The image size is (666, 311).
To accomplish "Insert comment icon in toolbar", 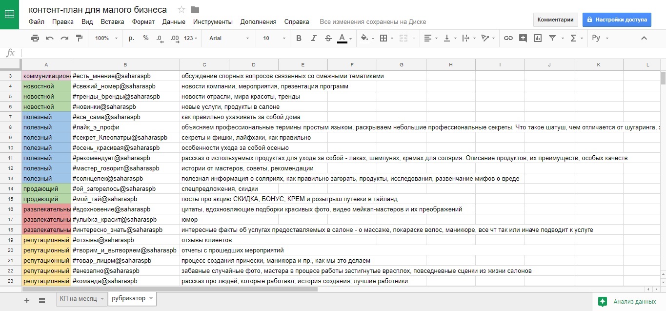I will pos(523,38).
